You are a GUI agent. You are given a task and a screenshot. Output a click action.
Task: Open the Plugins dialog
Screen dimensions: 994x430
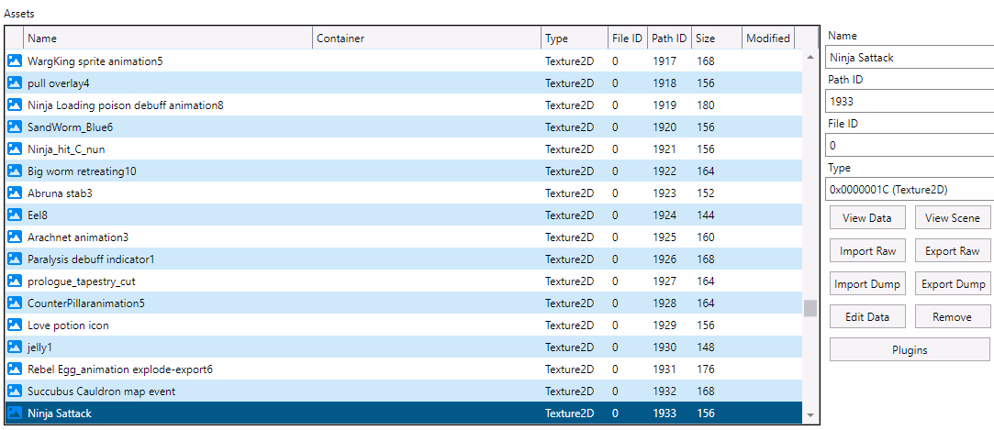tap(910, 350)
